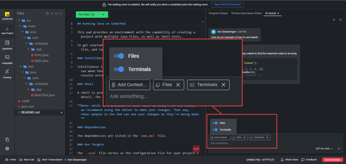This screenshot has width=346, height=164.
Task: Collapse the main folder
Action: tap(20, 26)
